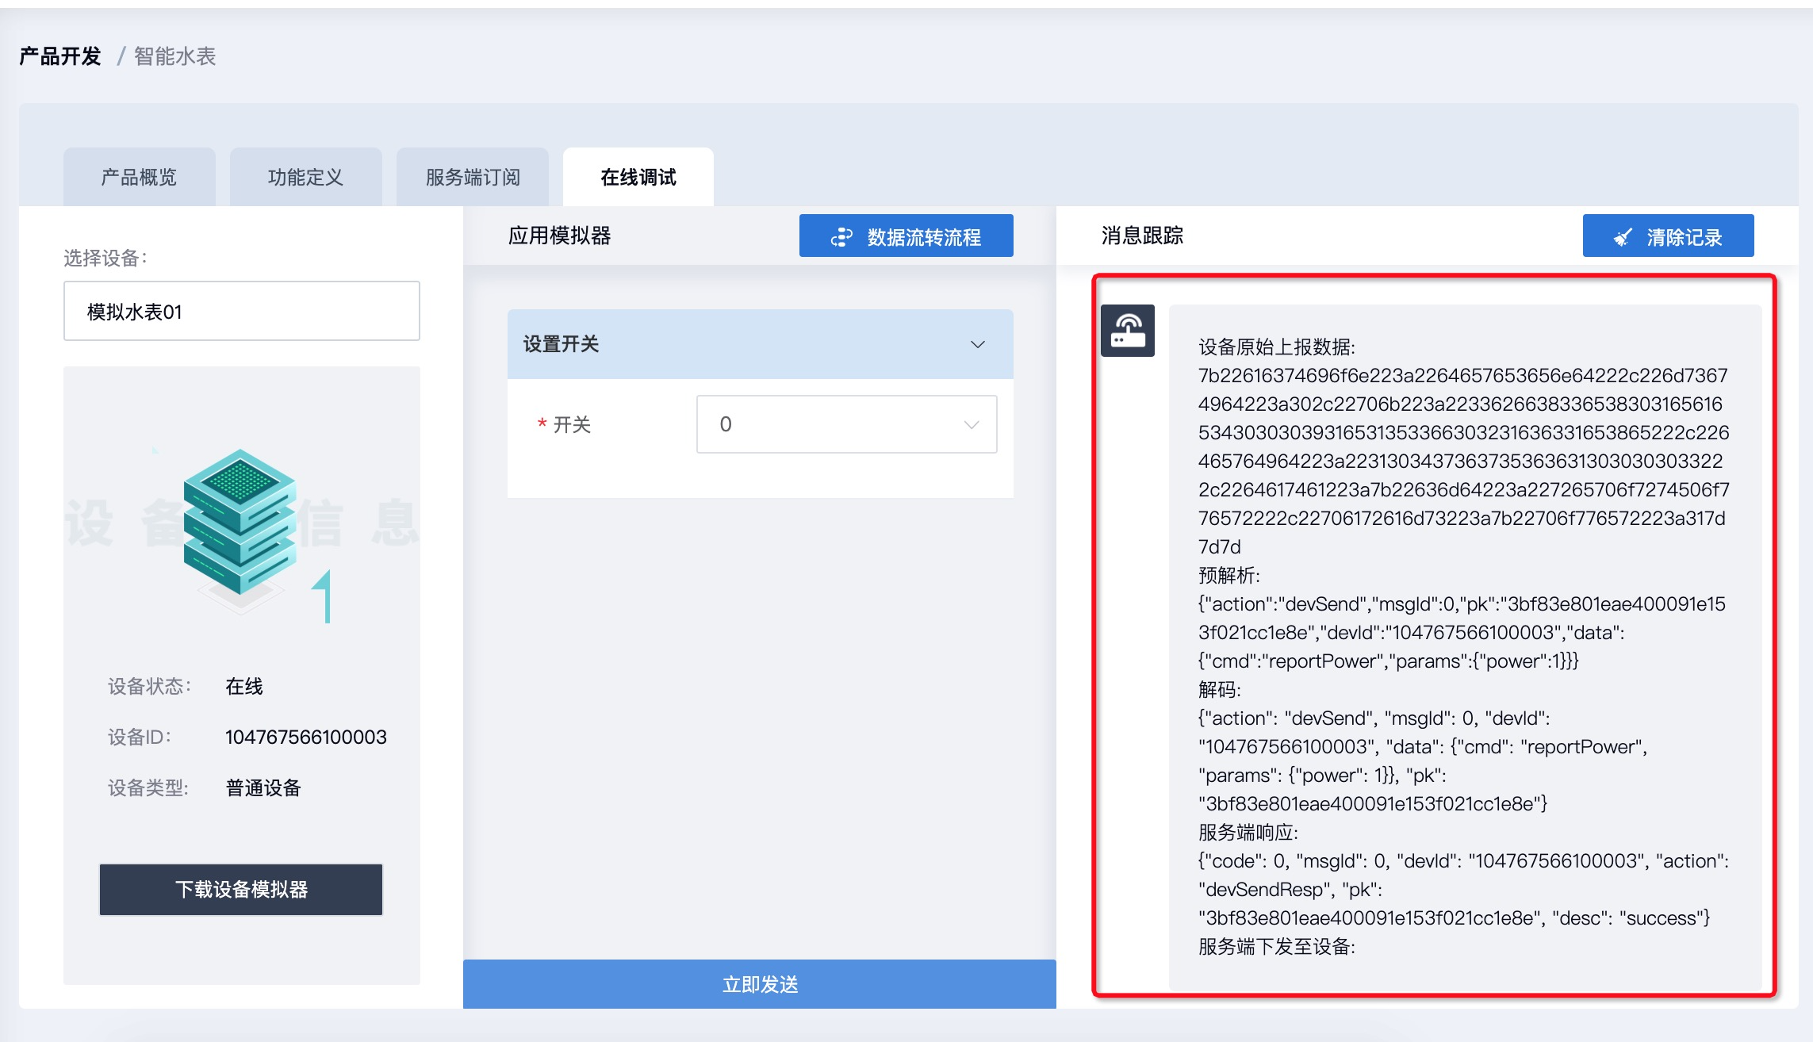Viewport: 1813px width, 1042px height.
Task: Click the 设置开关 header label
Action: pyautogui.click(x=561, y=344)
